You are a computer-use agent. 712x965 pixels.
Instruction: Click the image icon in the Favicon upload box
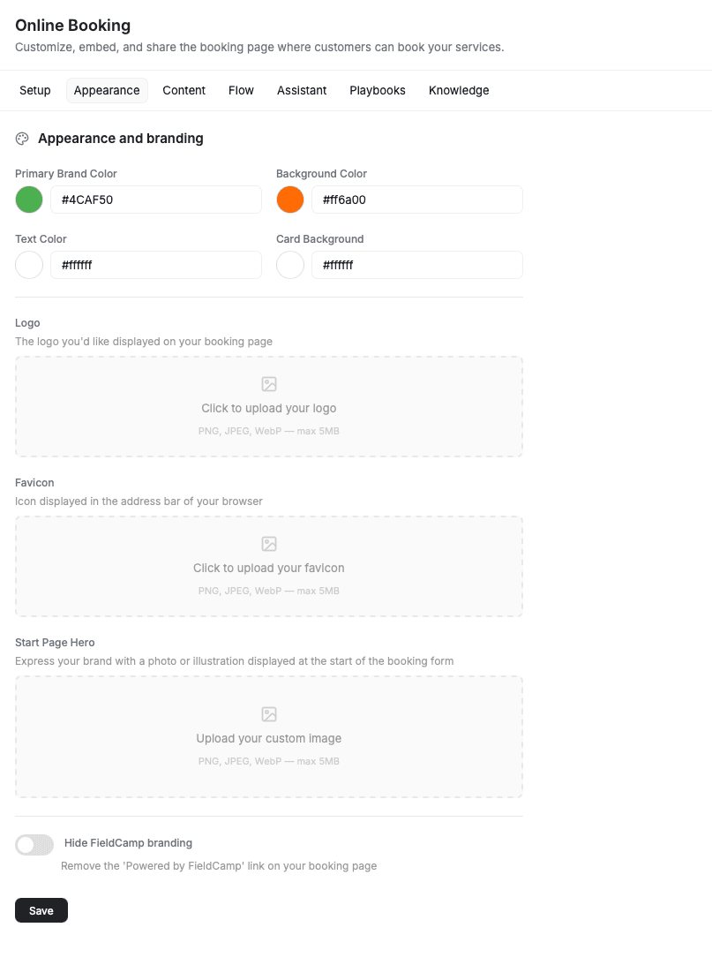coord(269,544)
